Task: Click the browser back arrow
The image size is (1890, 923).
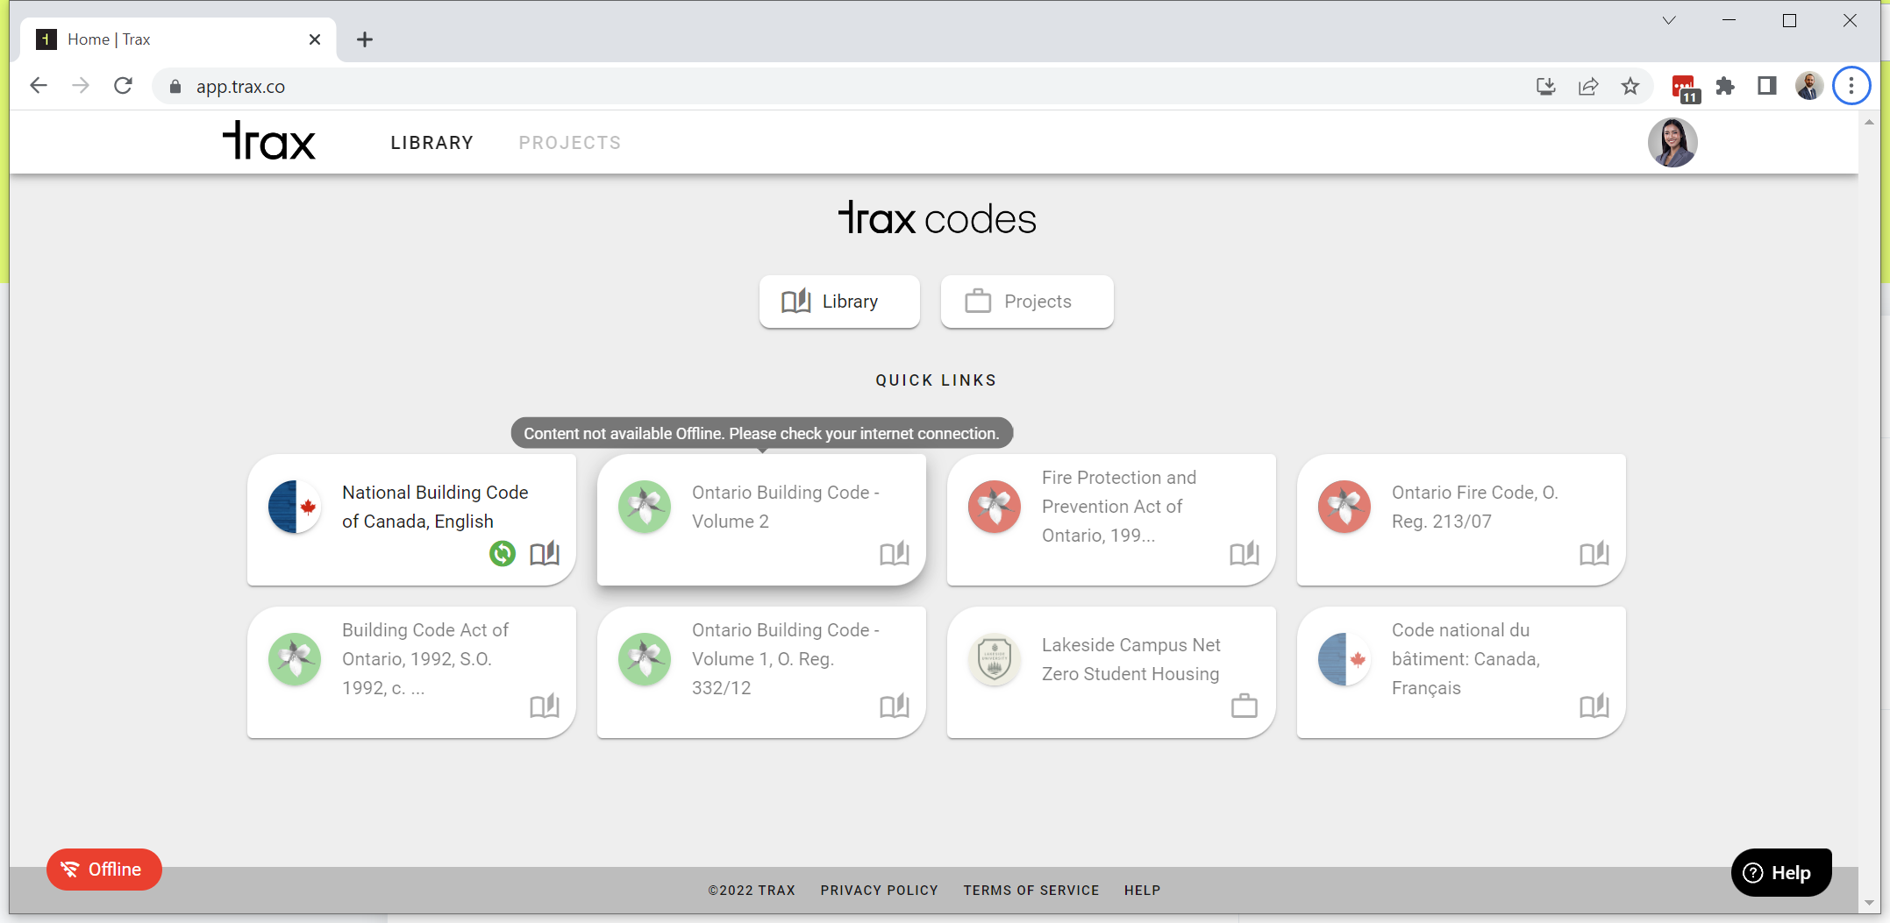Action: 39,86
